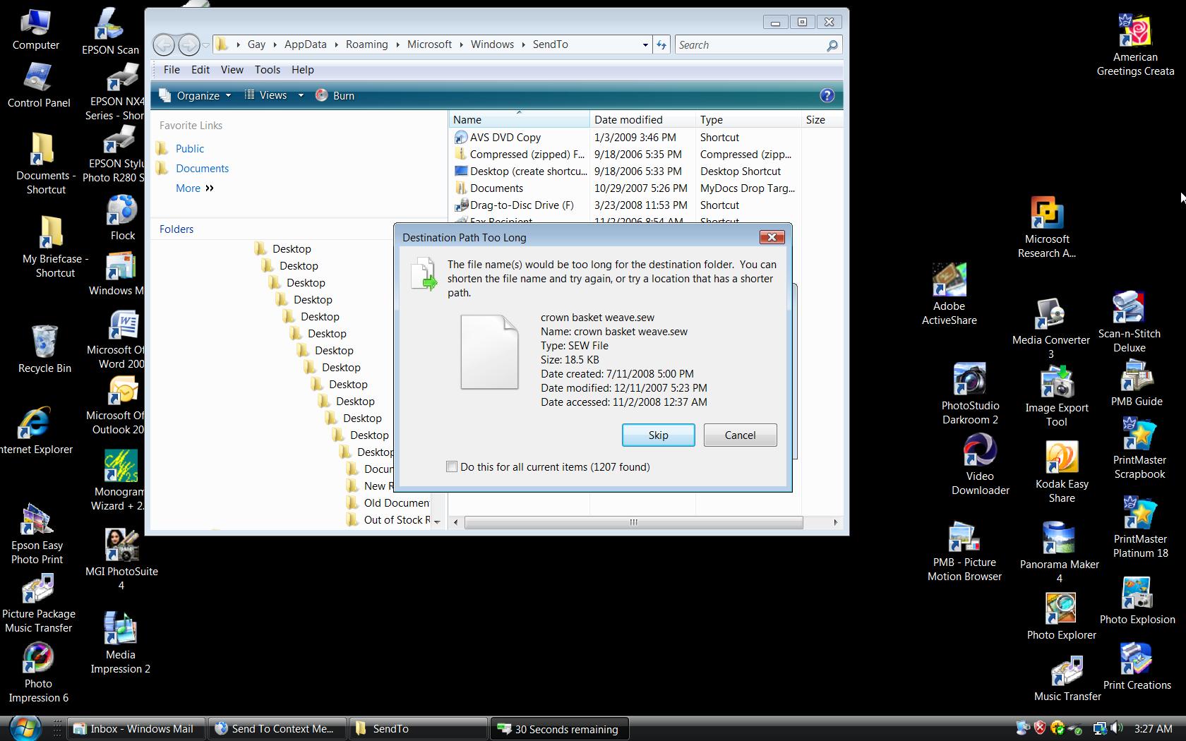The height and width of the screenshot is (741, 1186).
Task: Launch Photo Explosion icon
Action: tap(1137, 601)
